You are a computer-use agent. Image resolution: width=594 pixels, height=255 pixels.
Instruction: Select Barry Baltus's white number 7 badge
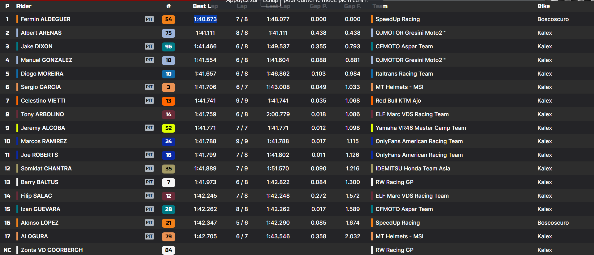(168, 182)
